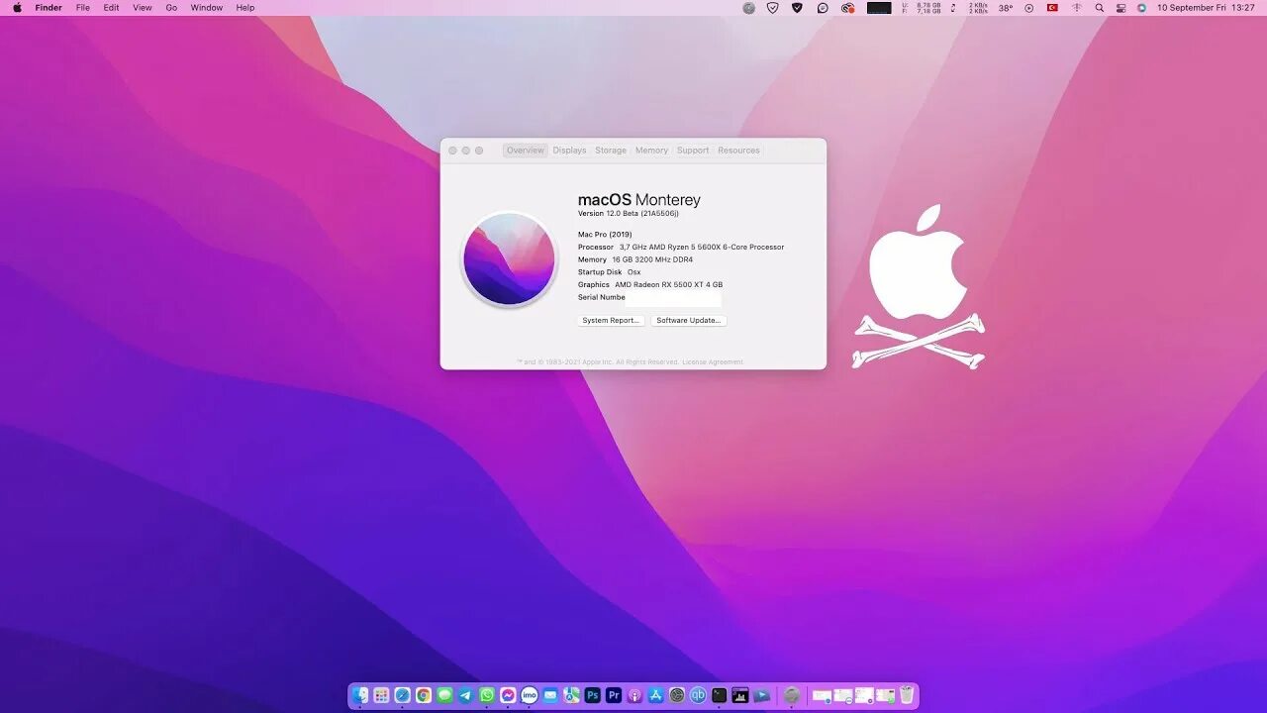Open the File menu
This screenshot has width=1267, height=713.
tap(83, 7)
